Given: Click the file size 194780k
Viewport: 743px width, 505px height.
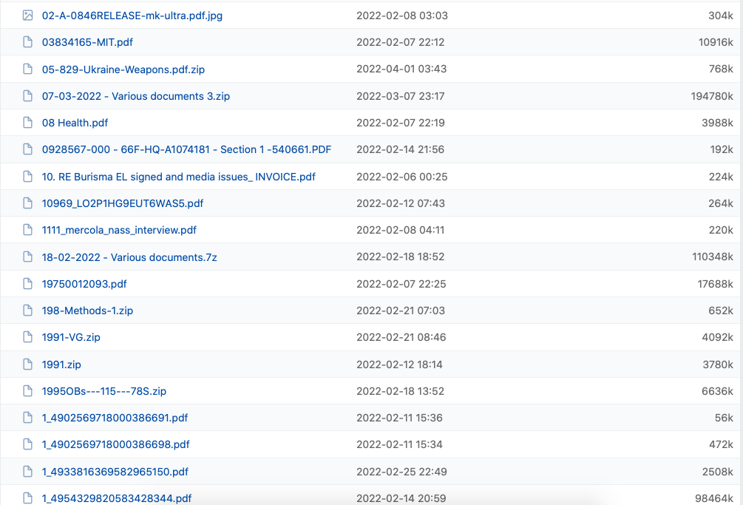Looking at the screenshot, I should pyautogui.click(x=712, y=96).
